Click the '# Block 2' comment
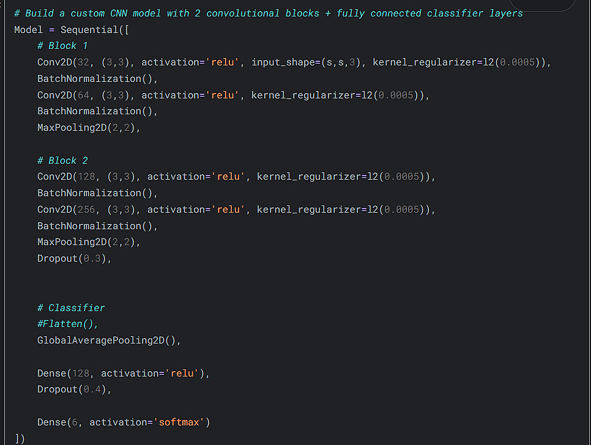This screenshot has width=591, height=445. coord(62,160)
